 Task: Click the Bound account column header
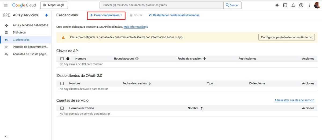[124, 59]
